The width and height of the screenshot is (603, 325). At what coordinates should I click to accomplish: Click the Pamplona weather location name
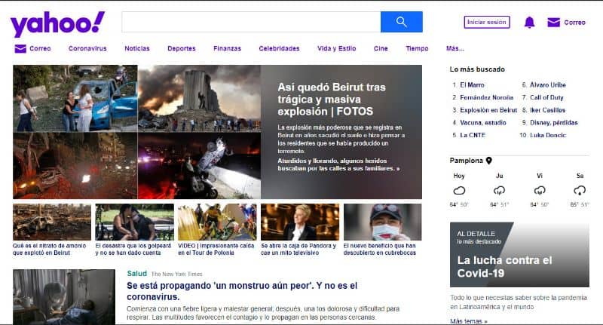[466, 161]
